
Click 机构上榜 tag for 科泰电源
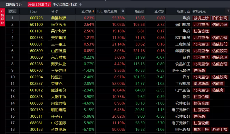[201, 130]
